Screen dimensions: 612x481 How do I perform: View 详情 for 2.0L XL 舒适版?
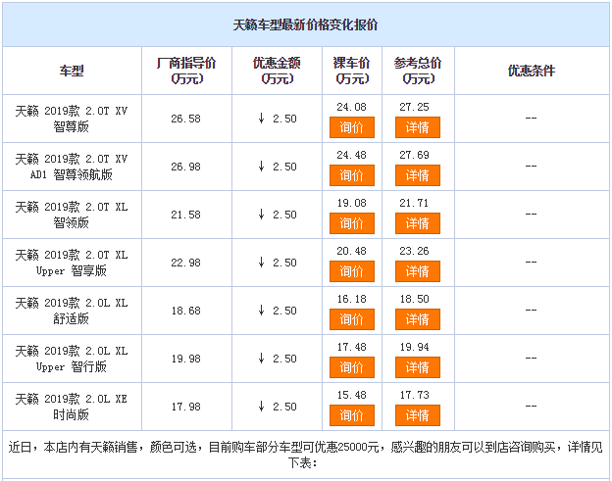coord(418,319)
